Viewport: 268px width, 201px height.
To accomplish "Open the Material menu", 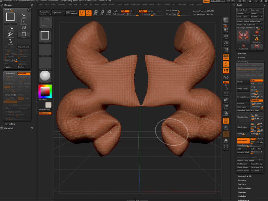I will [112, 5].
